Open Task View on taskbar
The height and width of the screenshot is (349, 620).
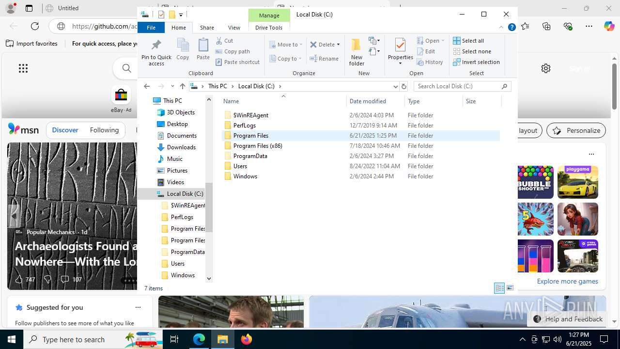pyautogui.click(x=174, y=339)
